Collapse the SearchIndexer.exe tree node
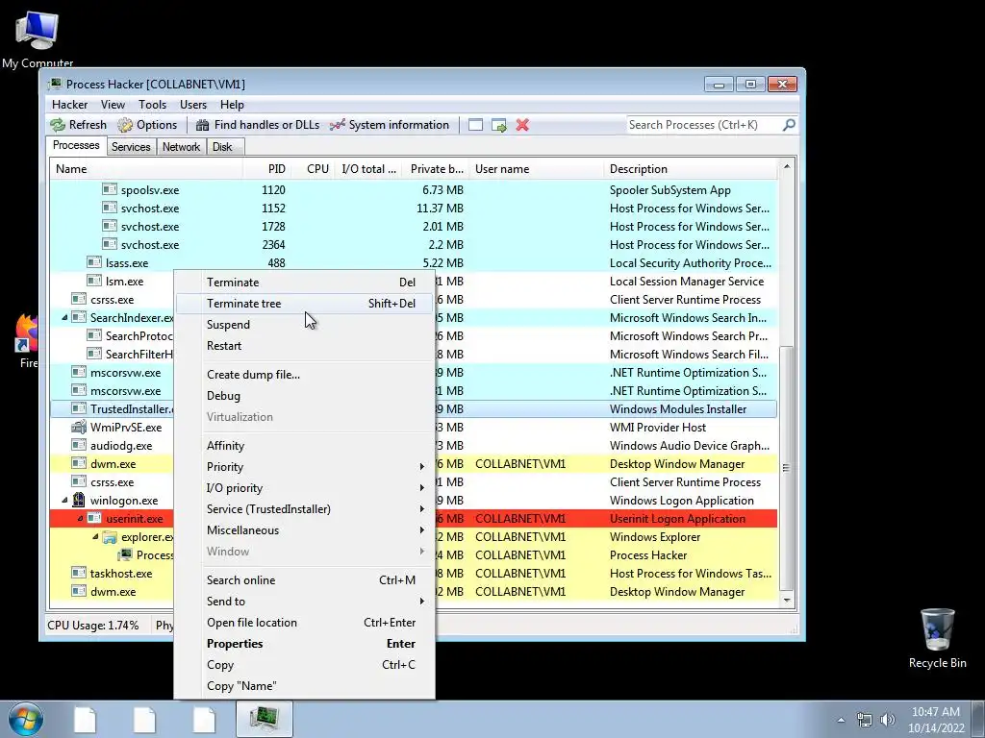This screenshot has height=738, width=985. coord(64,317)
